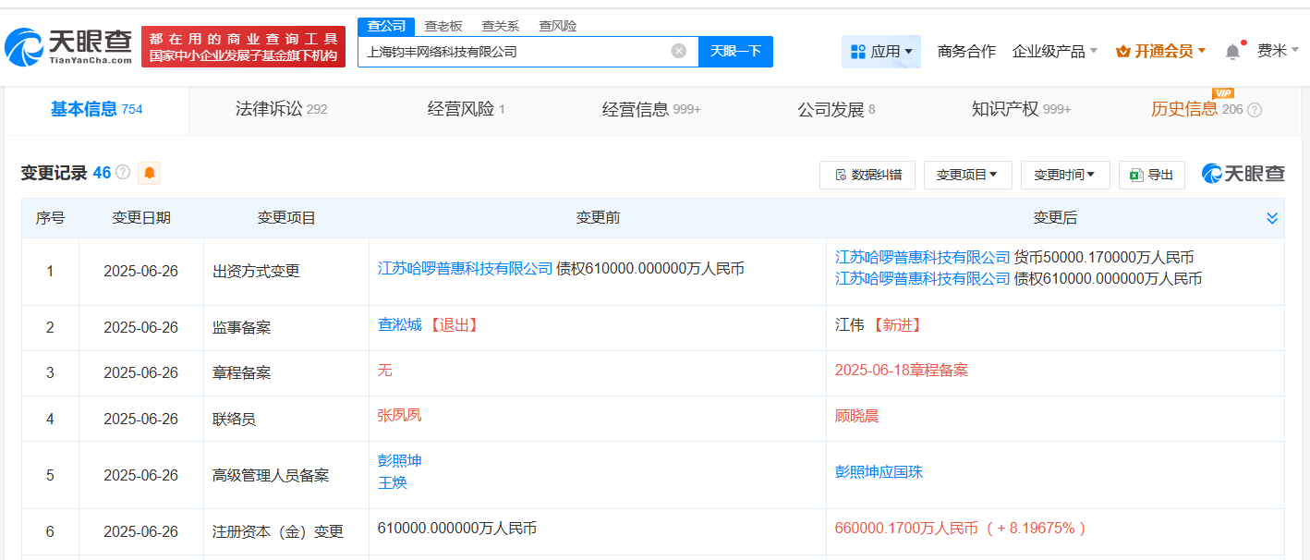This screenshot has height=560, width=1310.
Task: Open the 变更项目 filter dropdown
Action: (x=966, y=175)
